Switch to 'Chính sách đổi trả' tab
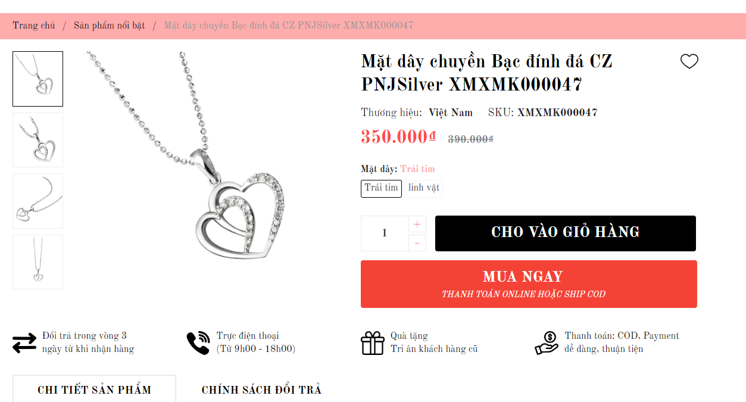 pyautogui.click(x=261, y=389)
